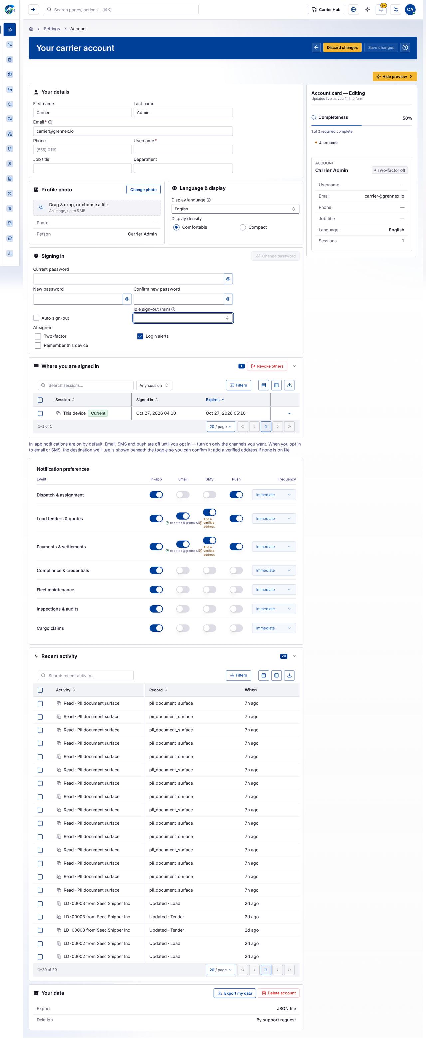This screenshot has height=1056, width=426.
Task: Open the percent sidebar icon
Action: 10,193
